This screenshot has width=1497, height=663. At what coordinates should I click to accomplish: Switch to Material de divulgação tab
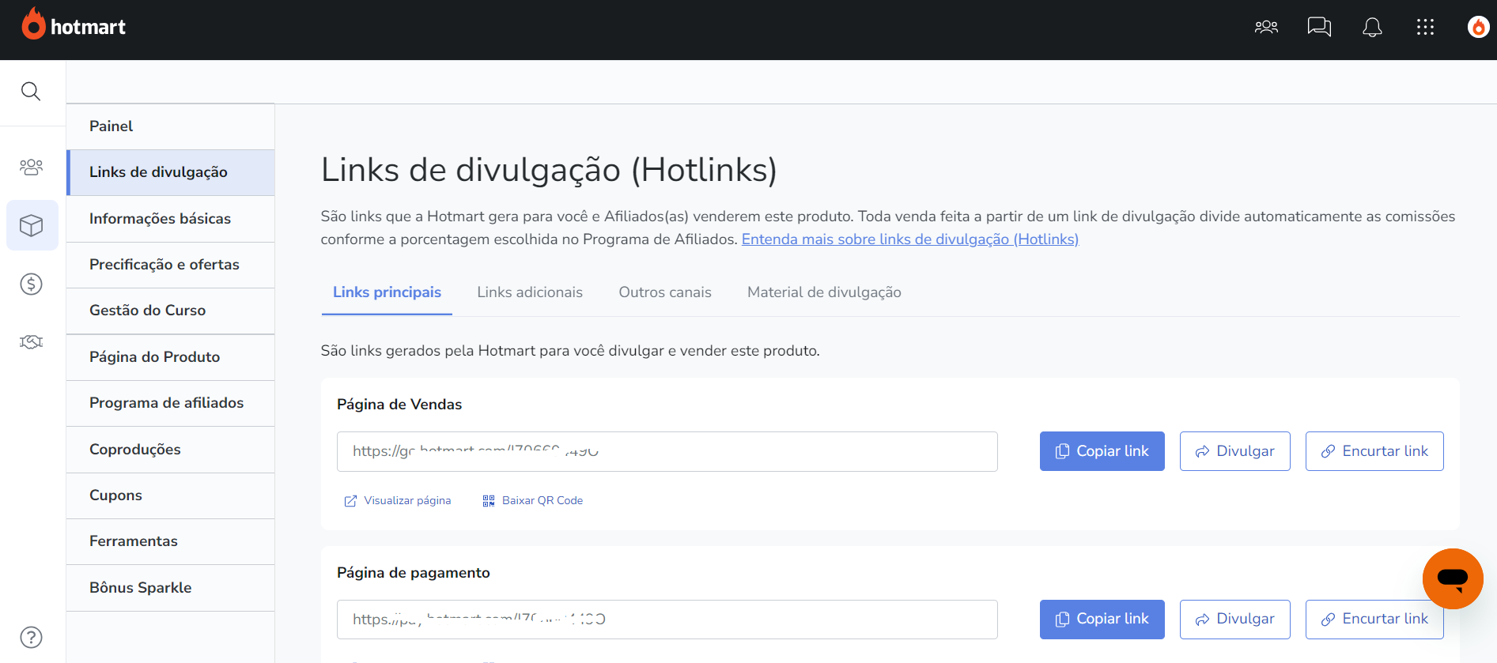point(824,292)
